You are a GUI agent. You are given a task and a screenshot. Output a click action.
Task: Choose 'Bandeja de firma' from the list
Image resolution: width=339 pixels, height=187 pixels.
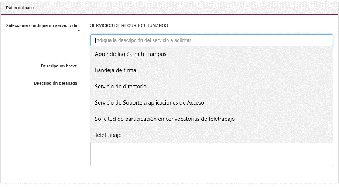(x=116, y=70)
